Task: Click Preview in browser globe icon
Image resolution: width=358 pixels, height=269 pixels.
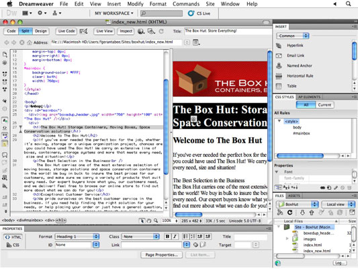Action: point(141,31)
